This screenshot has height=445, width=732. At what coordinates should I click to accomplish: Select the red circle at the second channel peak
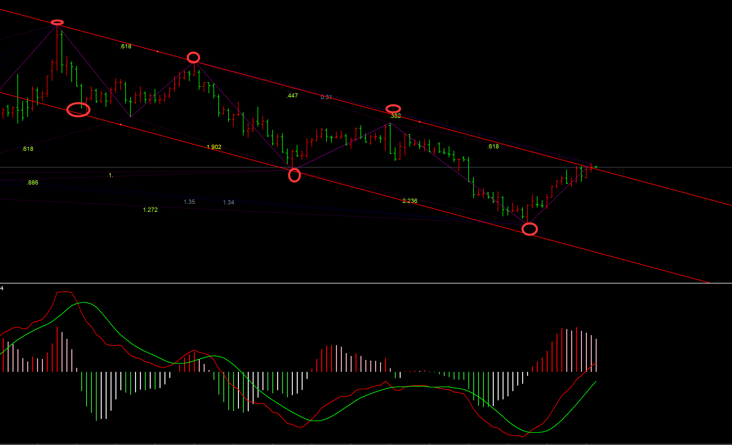193,57
